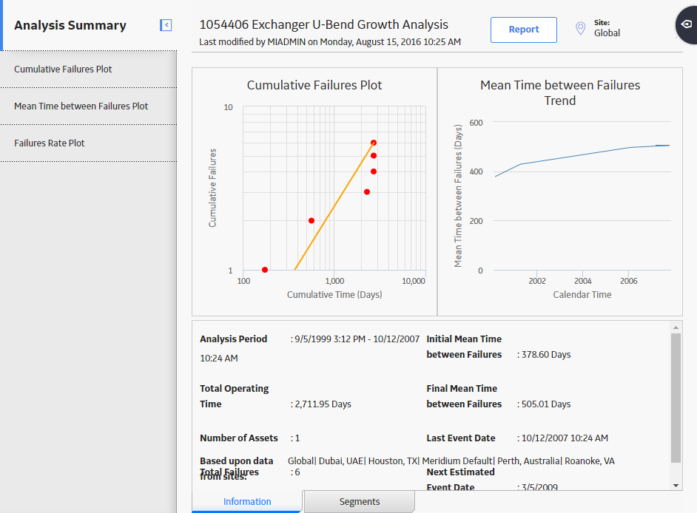697x513 pixels.
Task: Click the information panel scroll down arrow
Action: [676, 486]
